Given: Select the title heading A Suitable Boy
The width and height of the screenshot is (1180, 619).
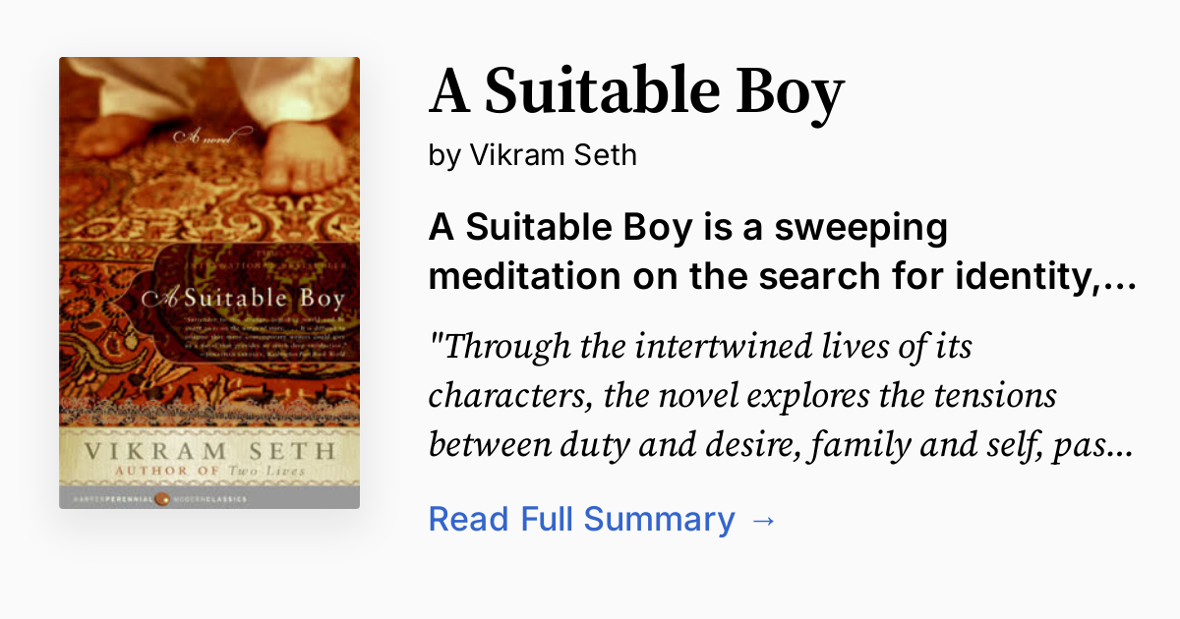Looking at the screenshot, I should click(x=635, y=91).
